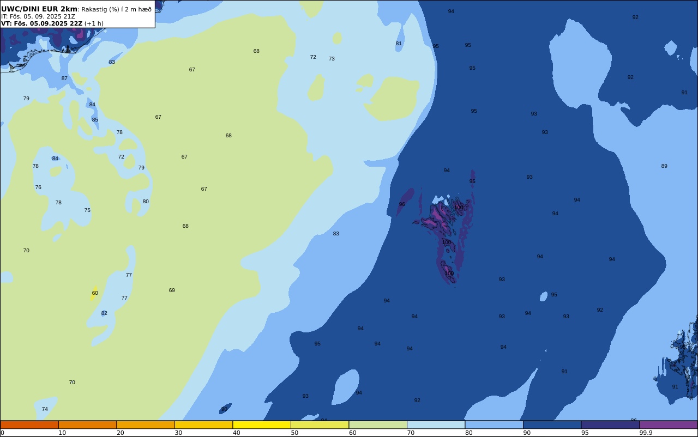
Task: Click the humidity value 74 on the map
Action: pos(45,409)
